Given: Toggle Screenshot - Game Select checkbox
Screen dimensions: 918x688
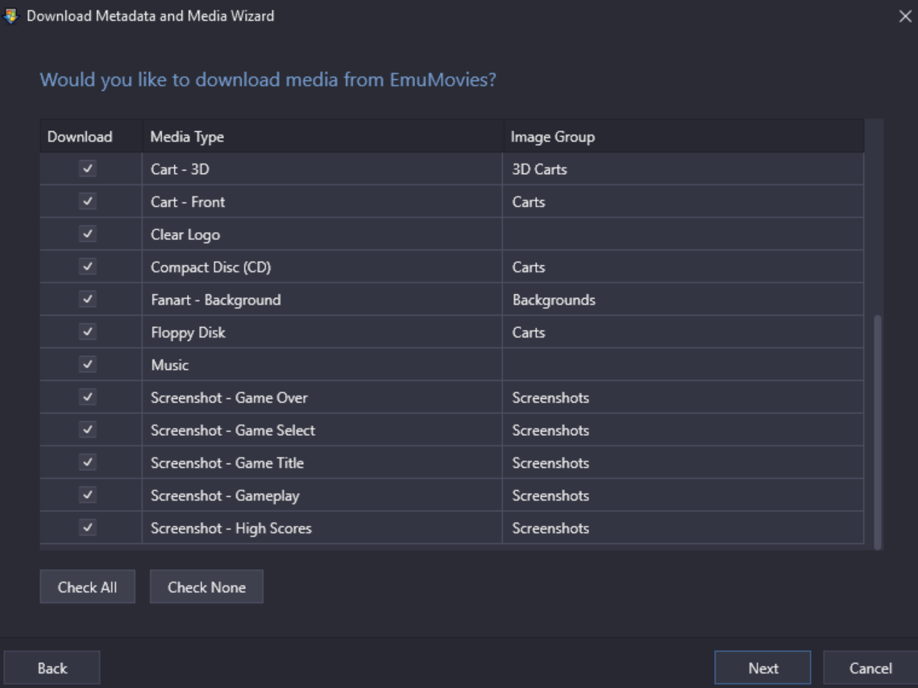Looking at the screenshot, I should pos(88,430).
